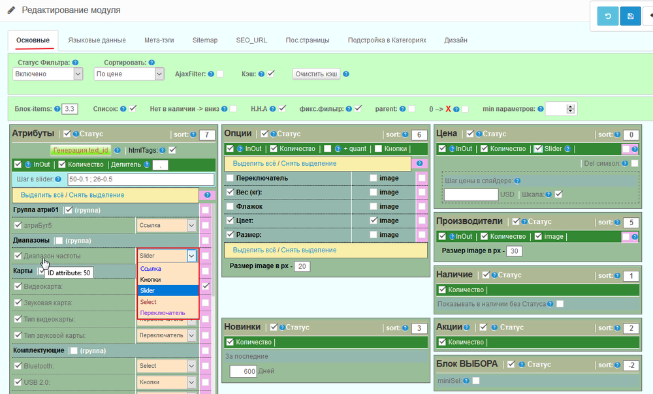Click min параметров spinner arrows
The image size is (653, 394).
(571, 109)
